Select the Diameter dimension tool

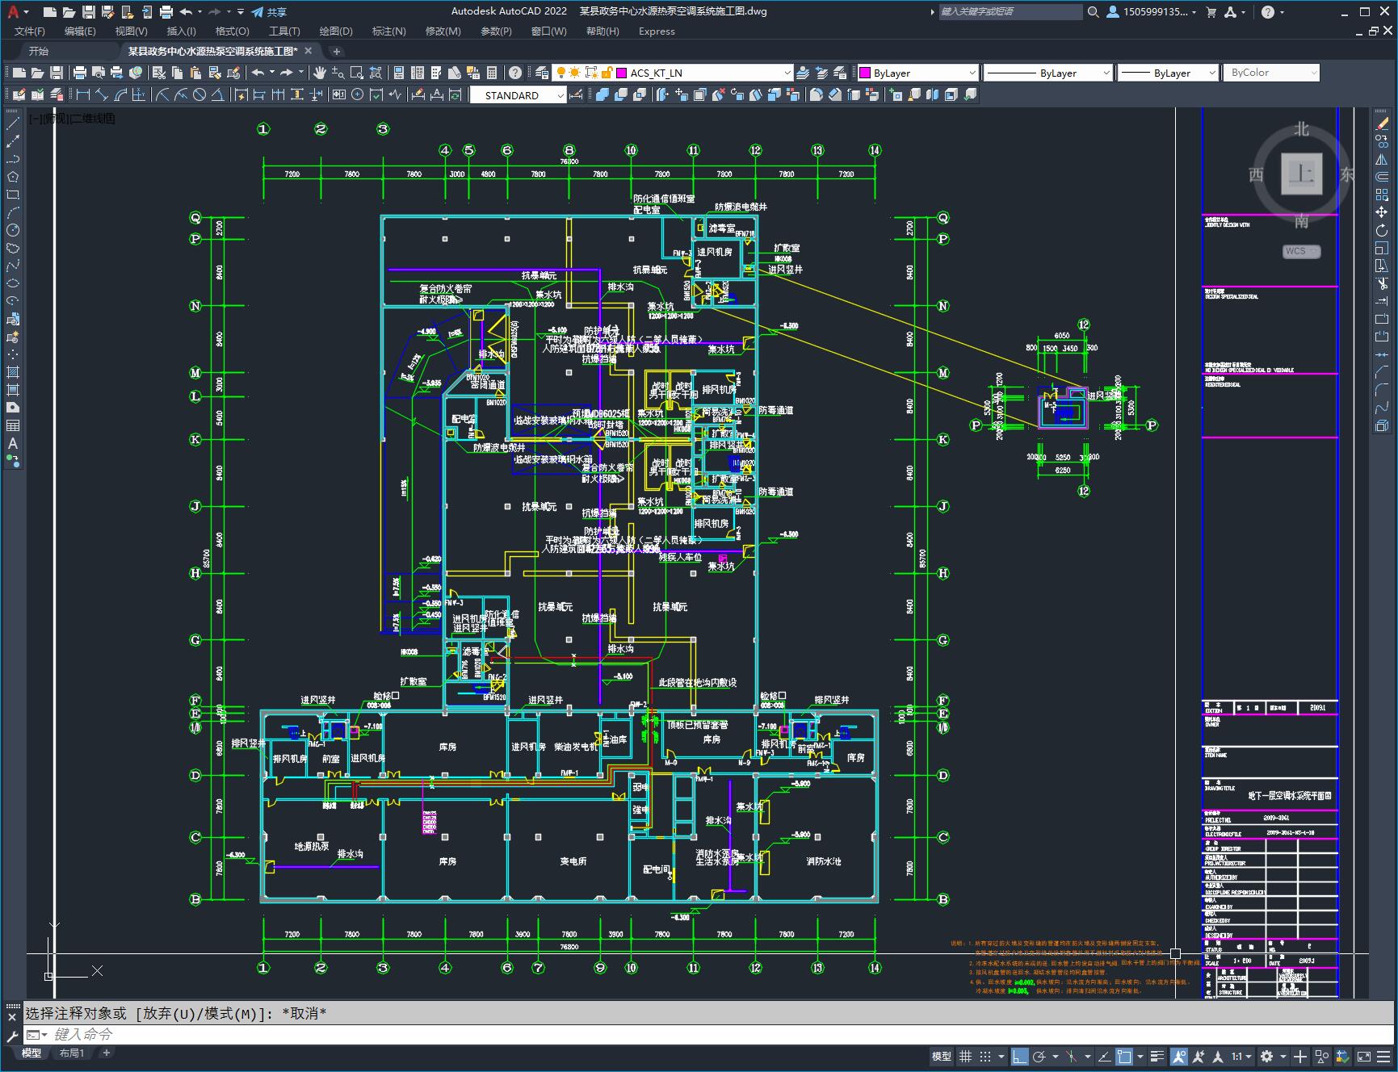click(x=199, y=95)
